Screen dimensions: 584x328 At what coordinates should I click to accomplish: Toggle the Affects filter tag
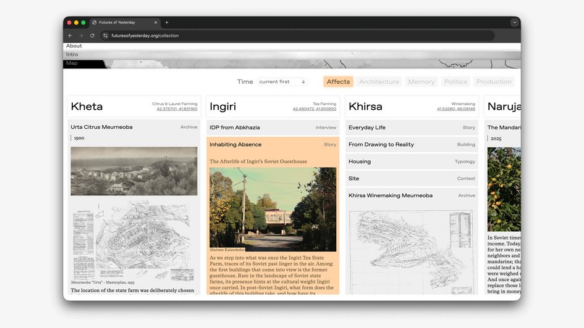pyautogui.click(x=338, y=82)
